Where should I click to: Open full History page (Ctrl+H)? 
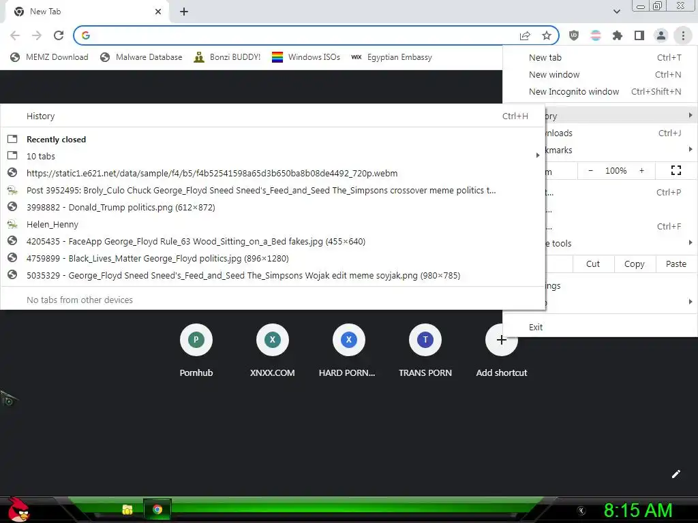[x=273, y=116]
